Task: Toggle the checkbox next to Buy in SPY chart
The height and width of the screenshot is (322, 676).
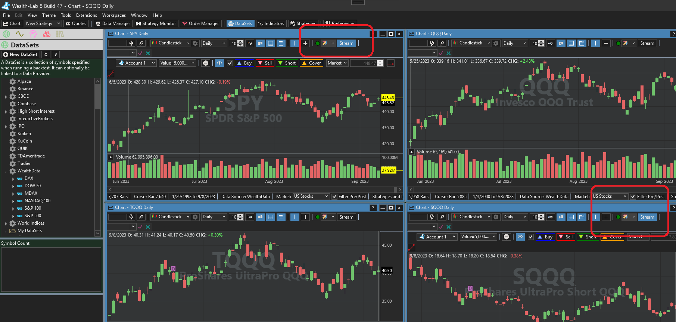Action: click(x=230, y=63)
